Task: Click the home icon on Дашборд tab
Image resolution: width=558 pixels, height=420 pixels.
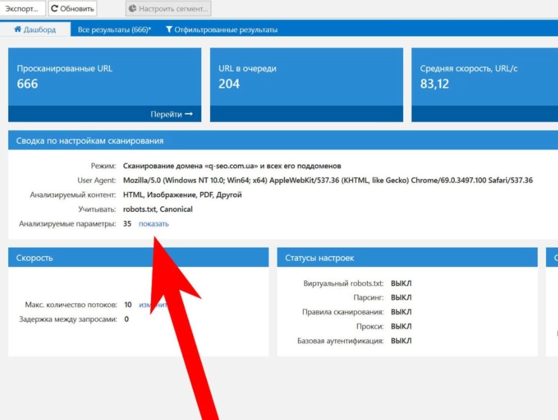Action: [18, 29]
